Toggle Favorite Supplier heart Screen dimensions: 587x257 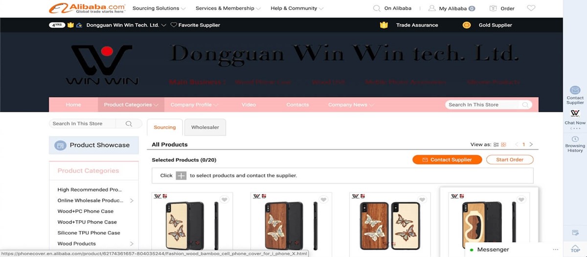[174, 25]
